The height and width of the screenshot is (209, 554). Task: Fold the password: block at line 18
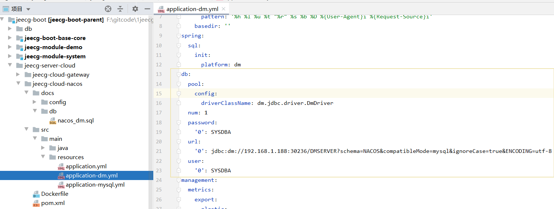[179, 122]
